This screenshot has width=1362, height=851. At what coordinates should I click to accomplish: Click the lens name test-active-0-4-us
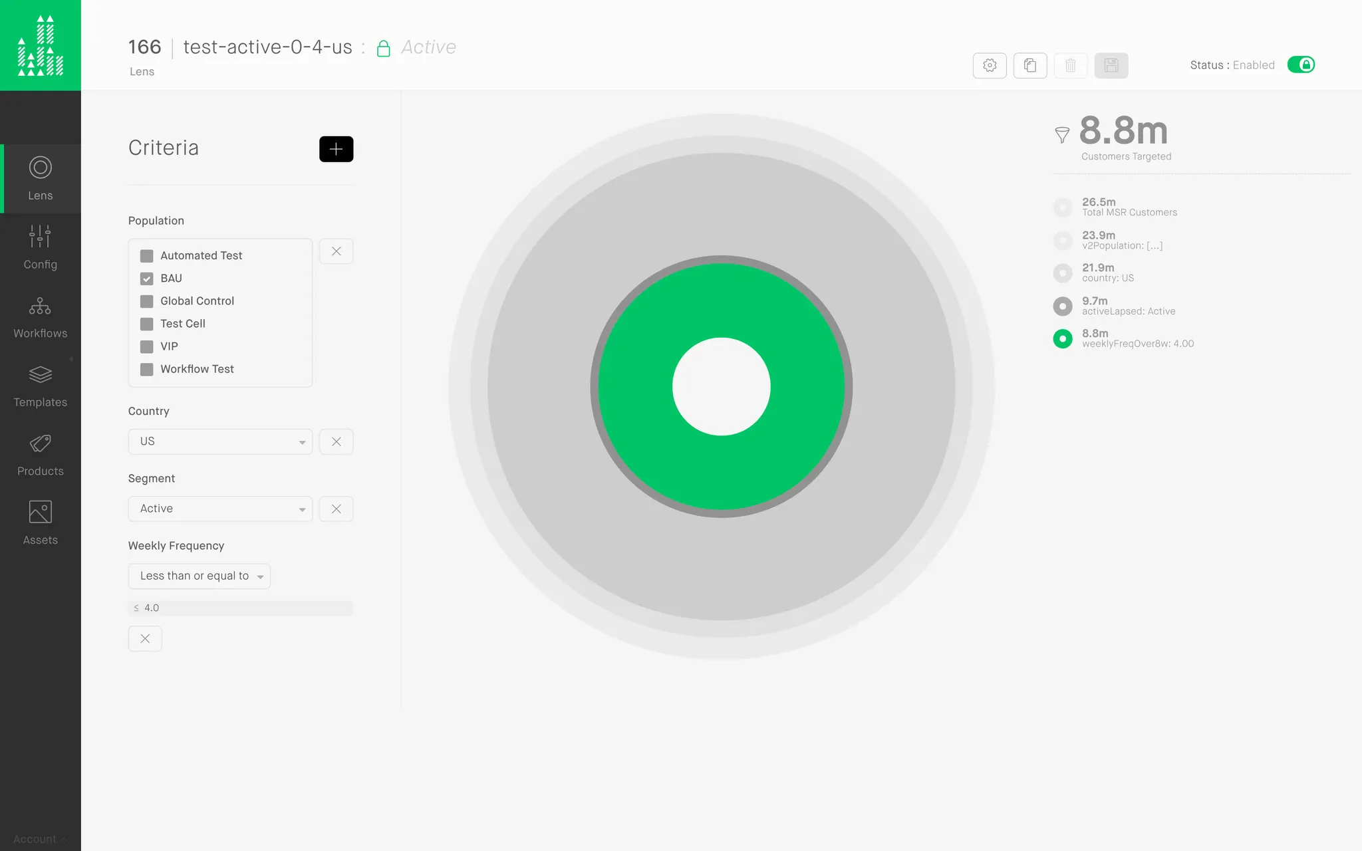[x=267, y=47]
